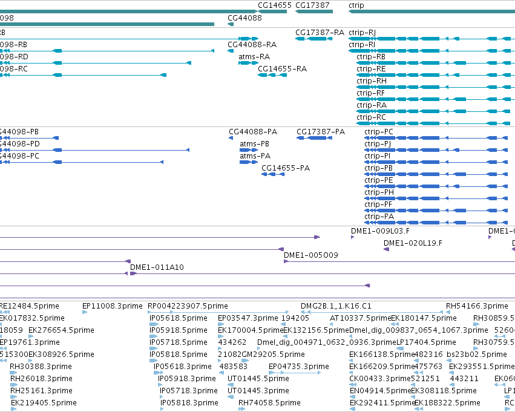Select the CG44088-RA transcript label
The height and width of the screenshot is (412, 515).
coord(252,45)
